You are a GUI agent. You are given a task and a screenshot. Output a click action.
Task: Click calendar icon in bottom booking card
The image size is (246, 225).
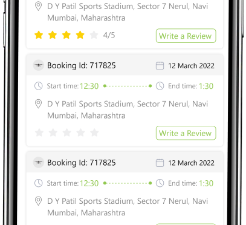click(160, 163)
